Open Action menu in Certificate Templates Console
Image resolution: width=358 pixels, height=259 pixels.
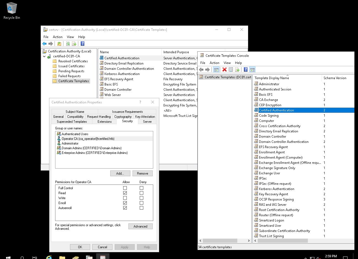[214, 63]
